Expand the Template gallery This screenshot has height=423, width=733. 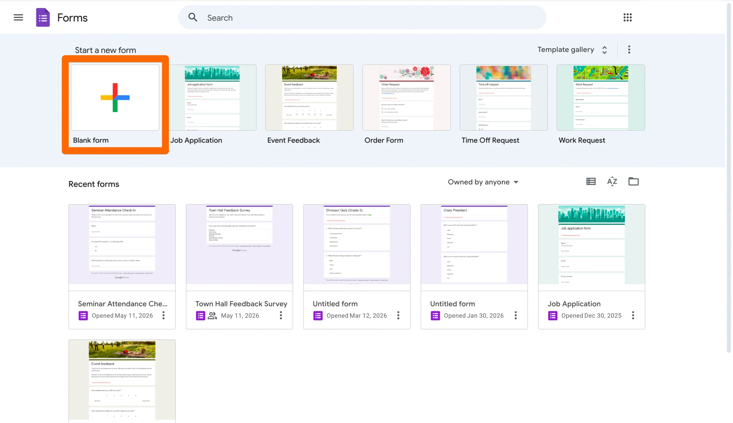pyautogui.click(x=572, y=50)
